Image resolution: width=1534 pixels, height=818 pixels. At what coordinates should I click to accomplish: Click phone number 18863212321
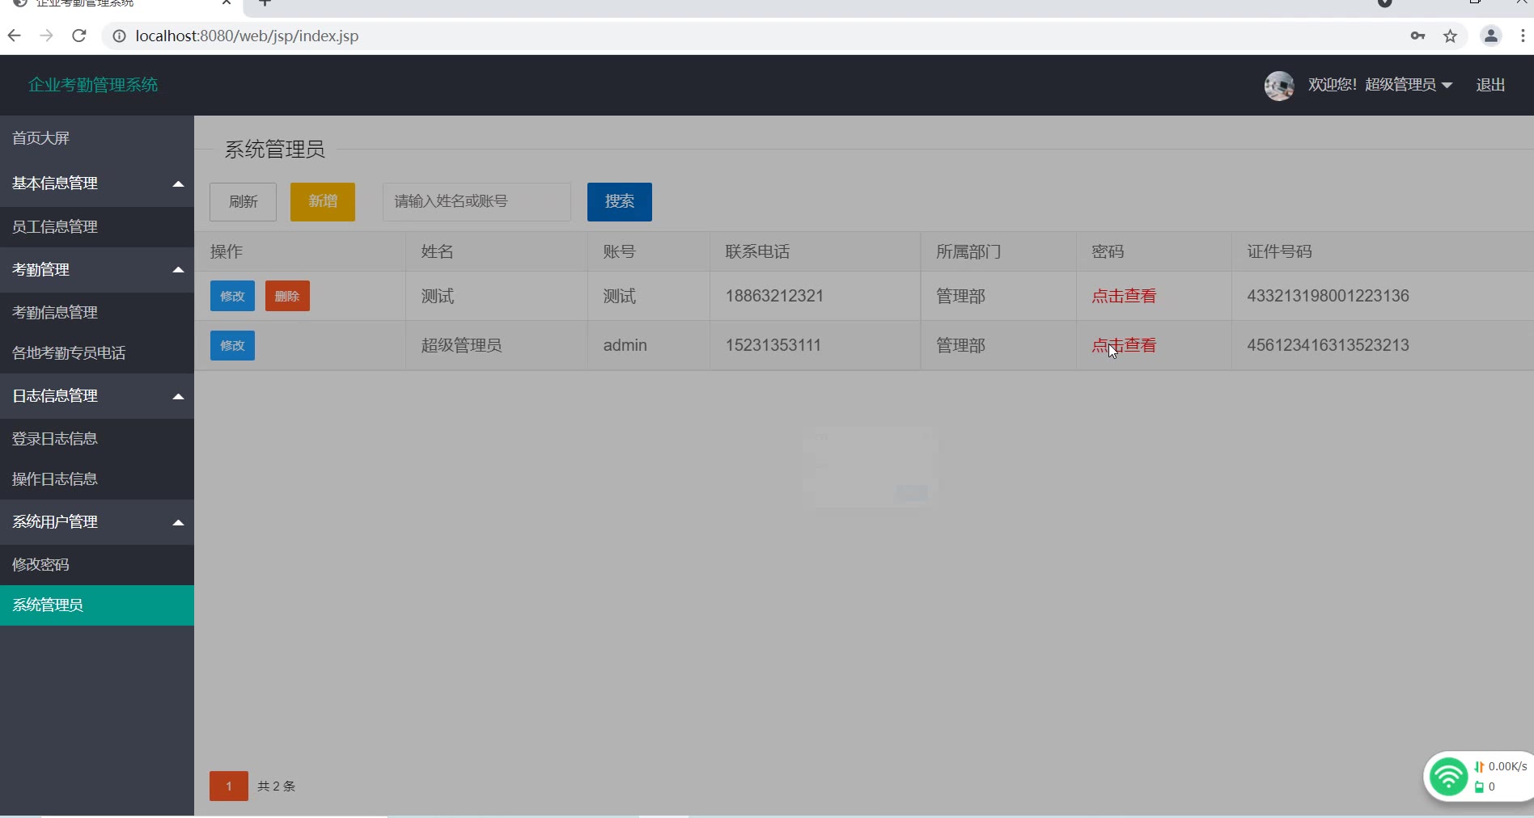[774, 296]
